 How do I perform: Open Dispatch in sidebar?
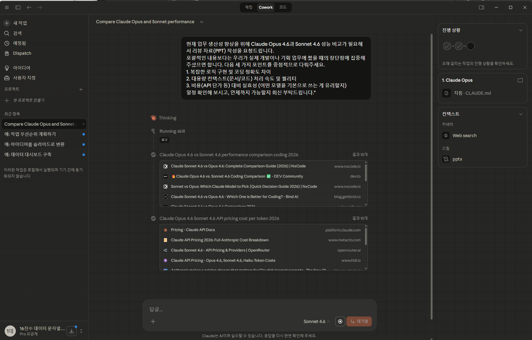pyautogui.click(x=43, y=53)
